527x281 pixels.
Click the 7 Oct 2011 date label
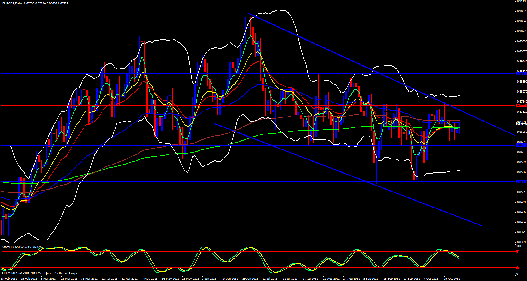point(431,278)
